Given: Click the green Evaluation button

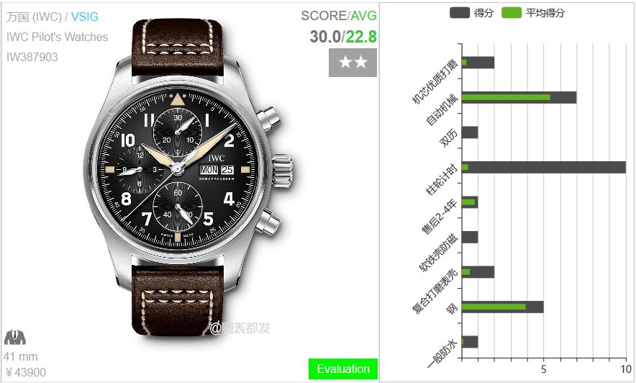Looking at the screenshot, I should click(342, 369).
